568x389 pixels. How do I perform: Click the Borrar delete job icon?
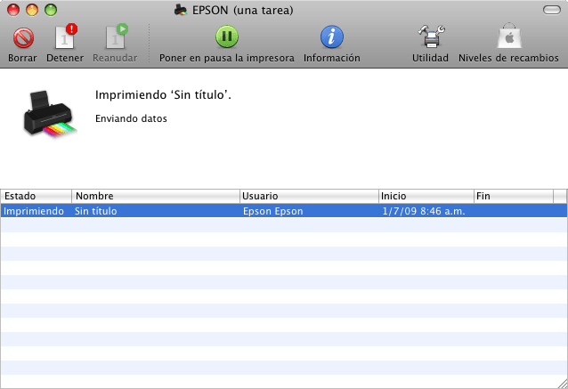point(23,38)
